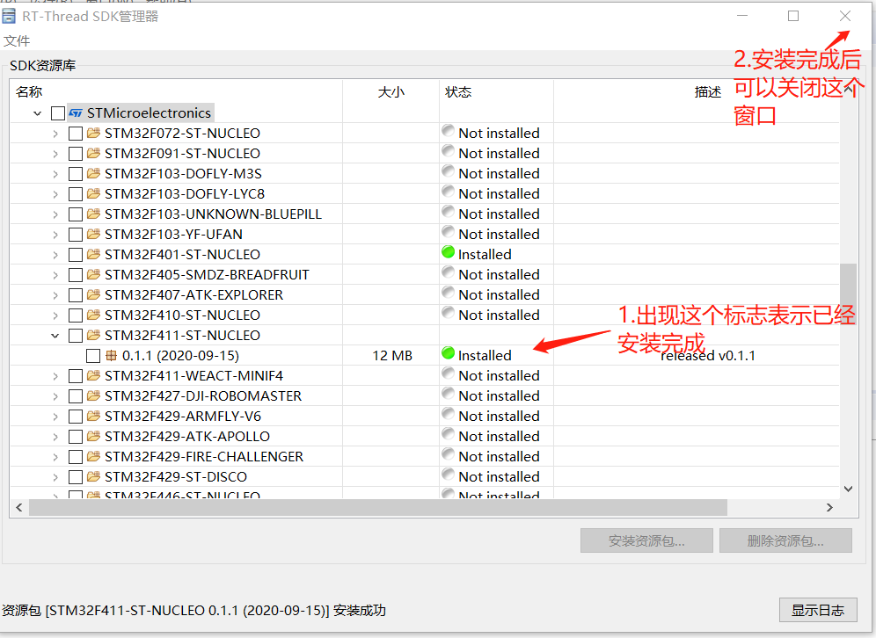Screen dimensions: 876x638
Task: Check the STMicroelectronics checkbox
Action: coord(59,112)
